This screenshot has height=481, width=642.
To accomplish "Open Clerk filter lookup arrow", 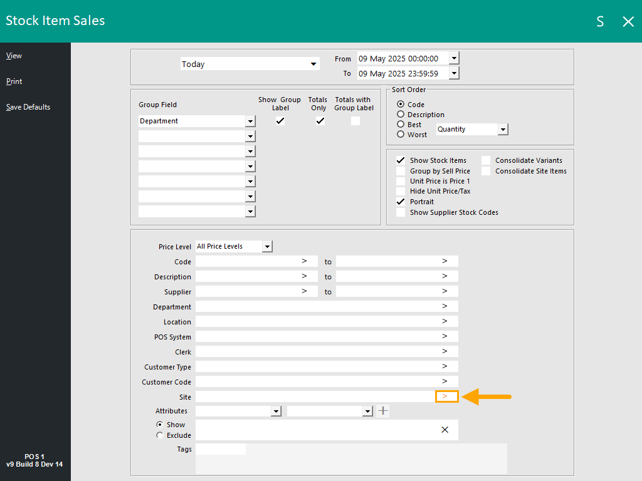I will point(445,351).
